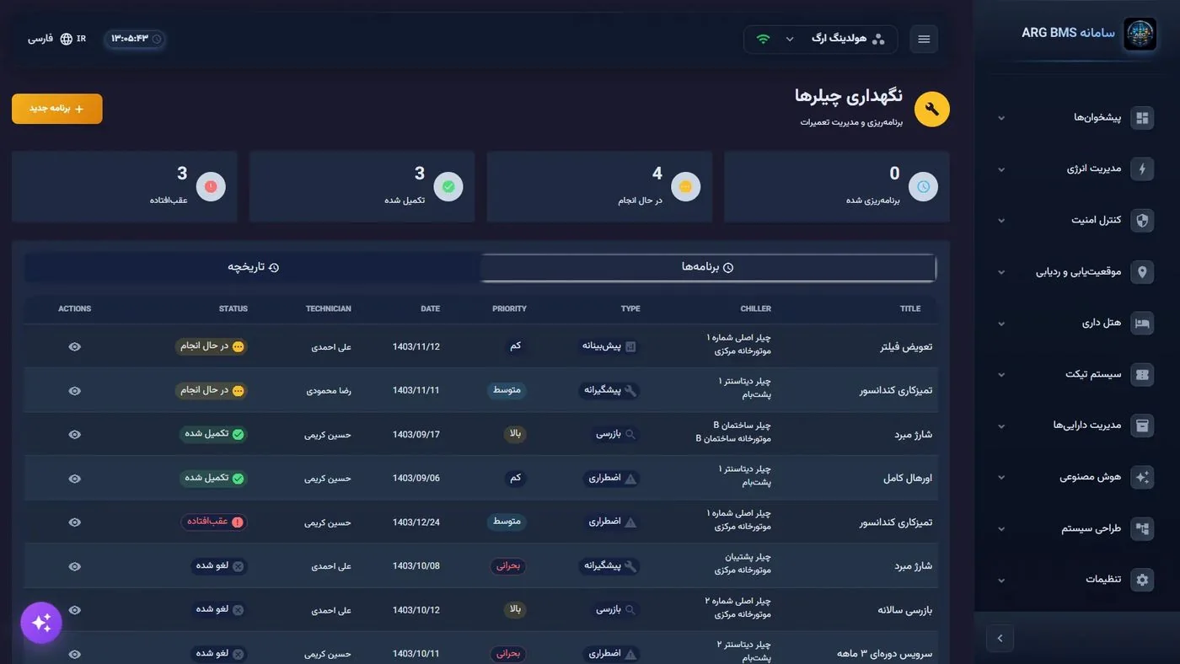1180x664 pixels.
Task: Open the purple AI assistant sparkle button
Action: coord(41,623)
